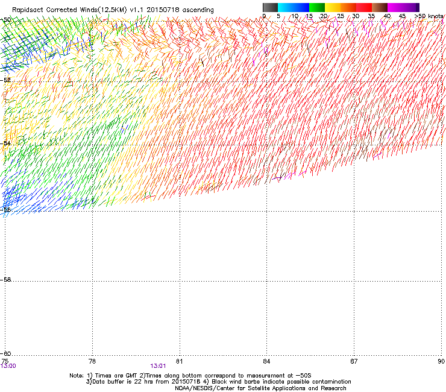Click the gray 0-5 knots legend swatch
Viewport: 446px width, 392px height.
coord(270,7)
